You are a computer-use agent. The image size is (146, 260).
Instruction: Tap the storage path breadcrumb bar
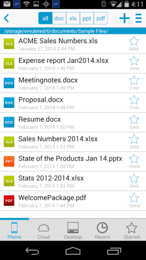click(73, 31)
